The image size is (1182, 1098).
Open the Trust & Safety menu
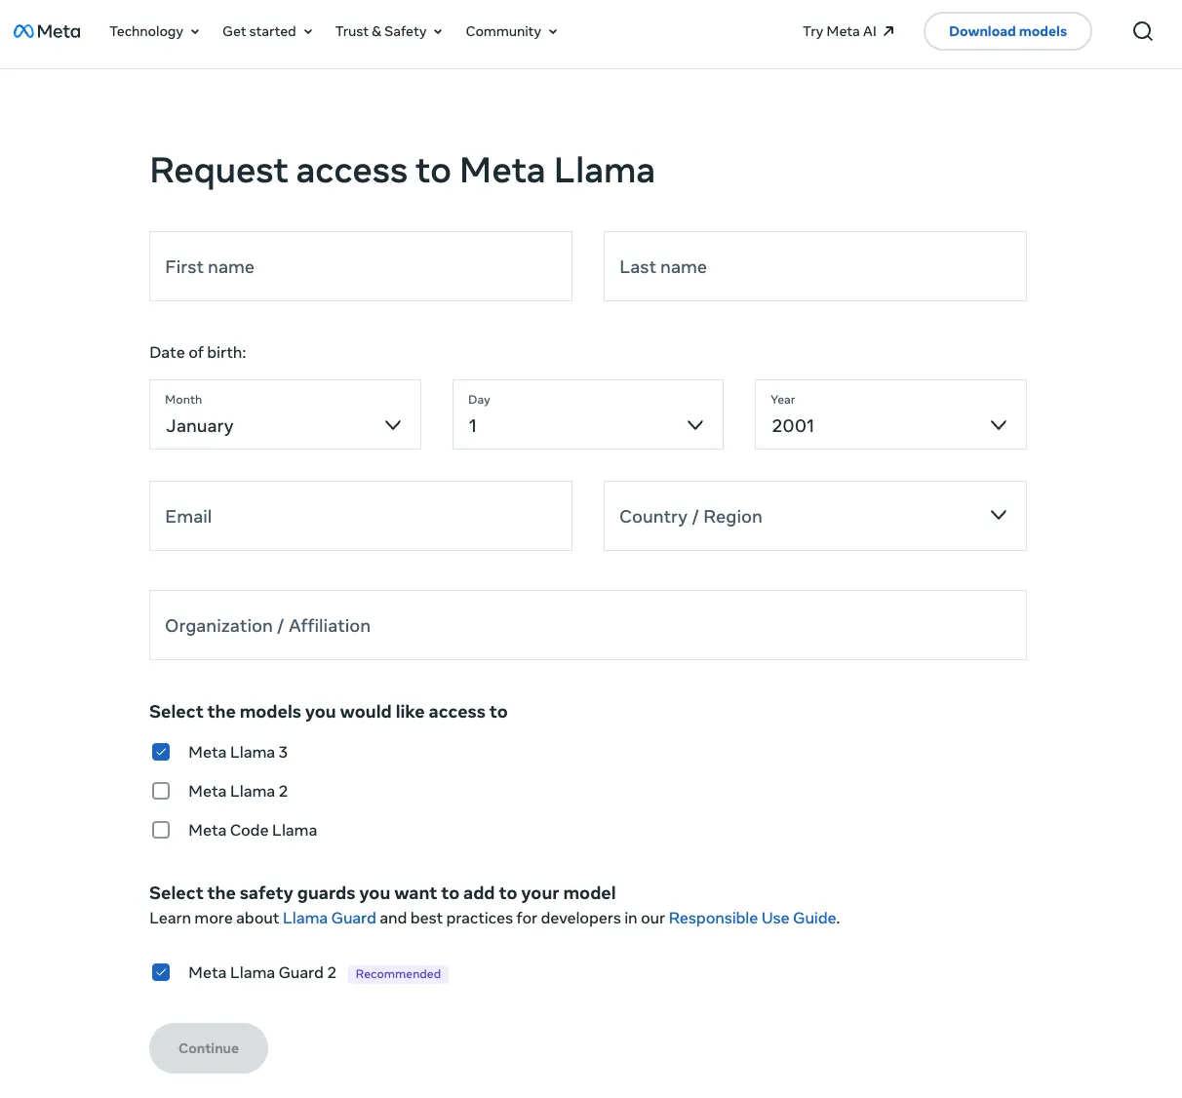click(x=388, y=31)
